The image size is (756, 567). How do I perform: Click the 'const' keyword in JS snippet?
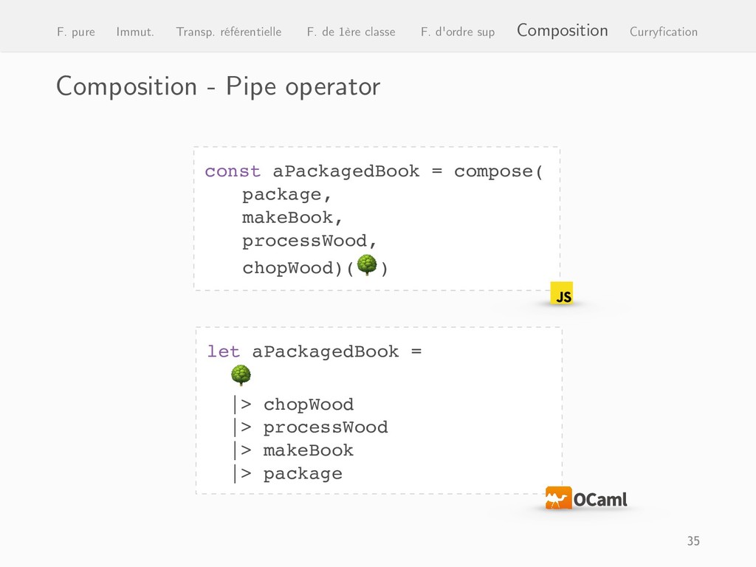click(233, 171)
